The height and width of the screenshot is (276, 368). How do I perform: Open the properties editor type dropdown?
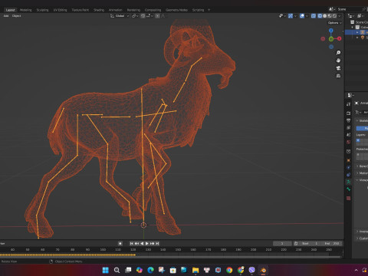point(350,95)
